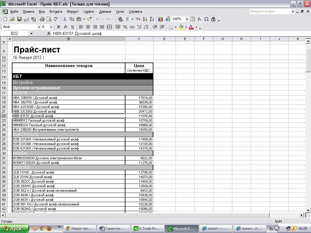Viewport: 311px width, 233px height.
Task: Sort ascending with A-Я icon
Action: [145, 19]
